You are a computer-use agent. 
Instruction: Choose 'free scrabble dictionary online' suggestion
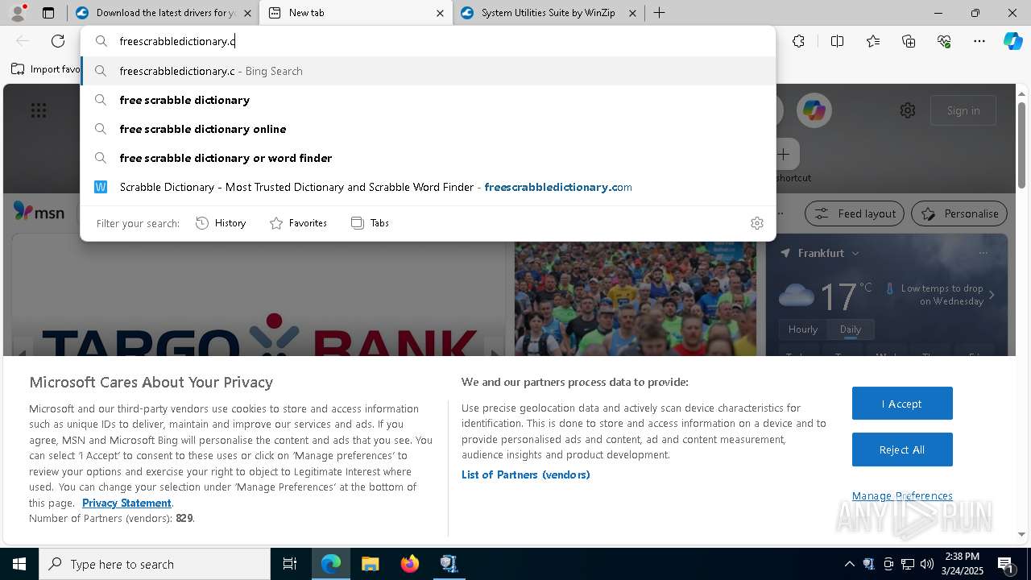pos(429,129)
